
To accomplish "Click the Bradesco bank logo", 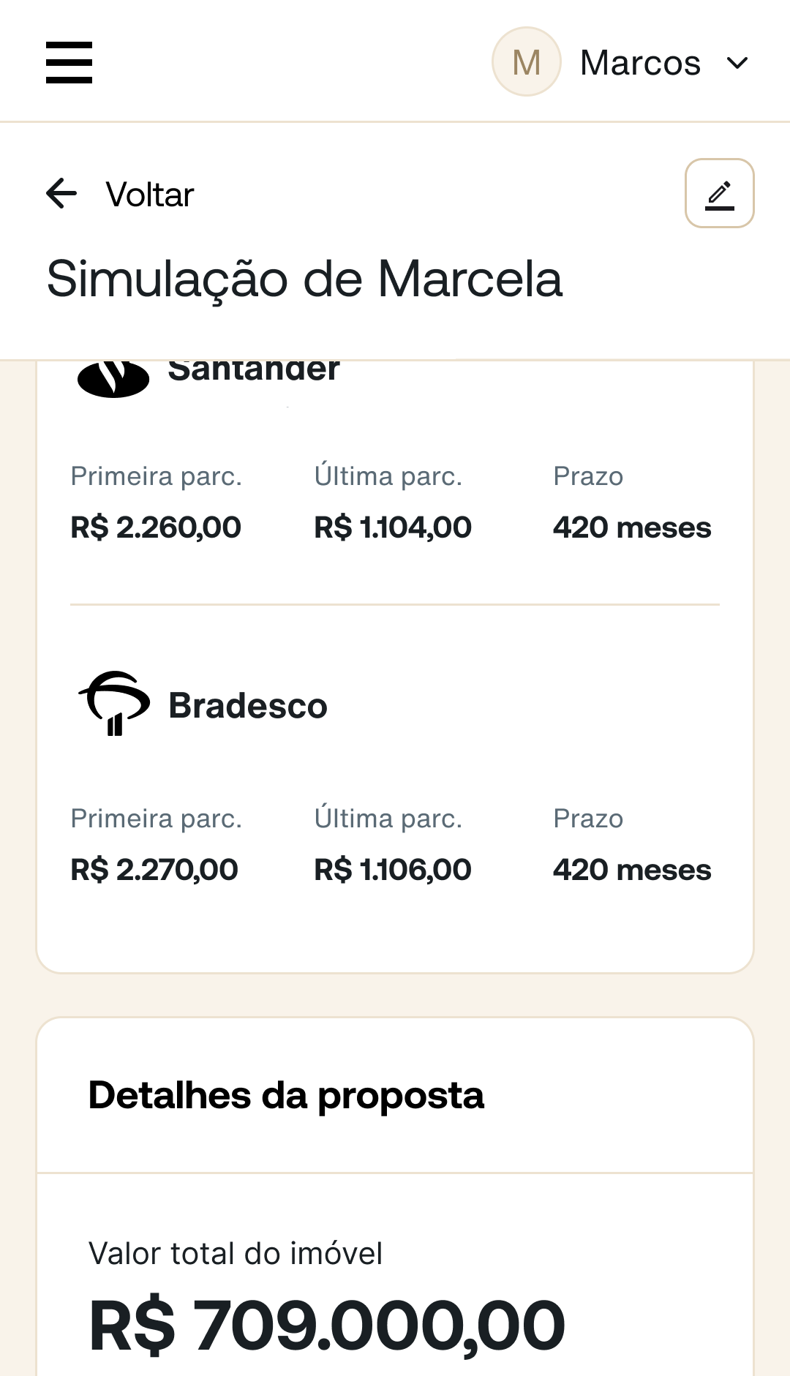I will point(114,704).
